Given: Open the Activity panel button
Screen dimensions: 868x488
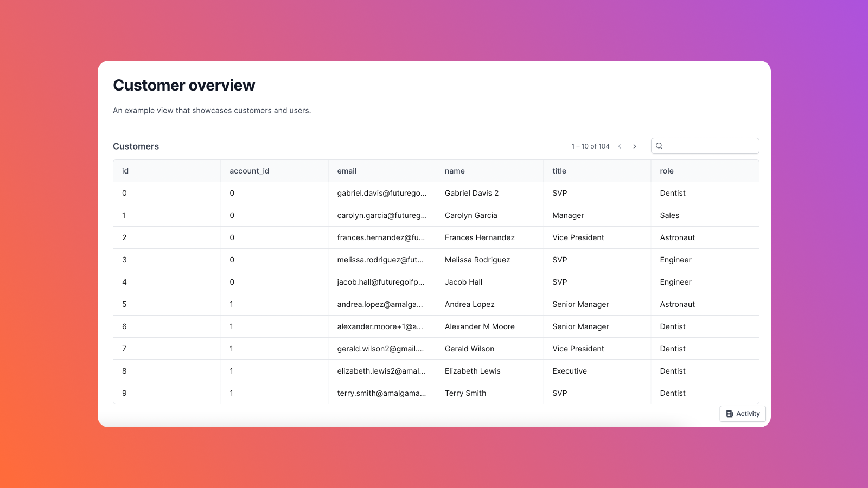Looking at the screenshot, I should click(x=743, y=414).
